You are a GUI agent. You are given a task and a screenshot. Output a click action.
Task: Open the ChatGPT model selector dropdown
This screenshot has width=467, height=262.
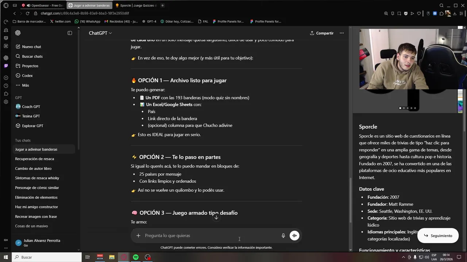click(x=100, y=33)
